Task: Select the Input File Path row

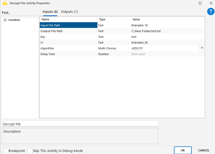Action: coord(68,25)
